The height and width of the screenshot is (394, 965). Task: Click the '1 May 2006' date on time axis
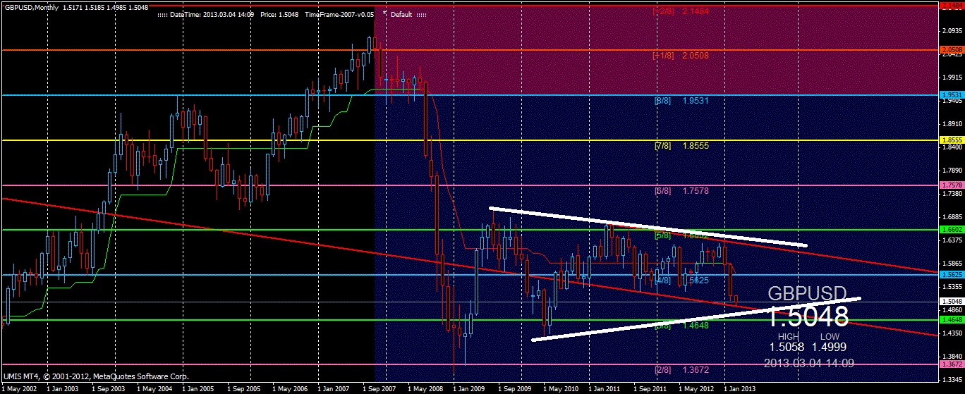point(290,388)
